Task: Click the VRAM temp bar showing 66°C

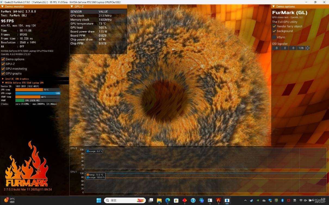Action: tap(38, 97)
